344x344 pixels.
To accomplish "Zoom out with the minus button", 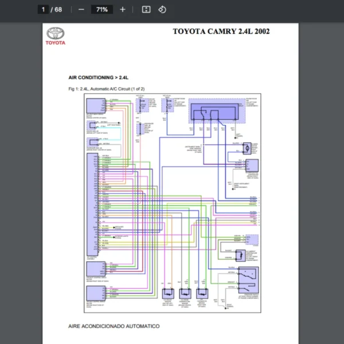I will (x=81, y=10).
